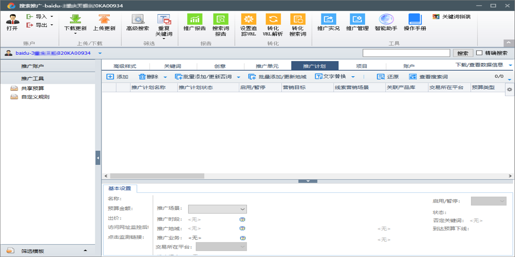Open 高级搜索 advanced search tool
This screenshot has height=257, width=515.
point(138,19)
